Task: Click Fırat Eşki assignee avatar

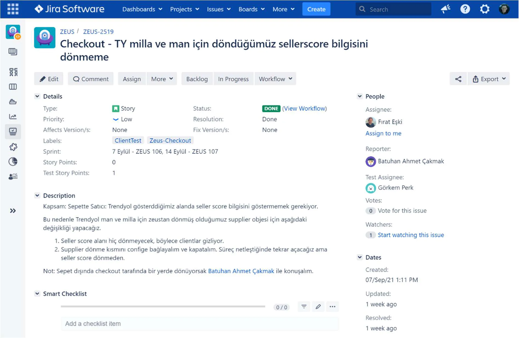Action: pyautogui.click(x=371, y=122)
